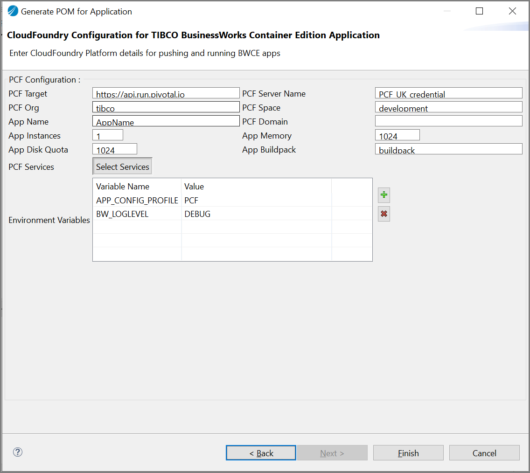Screen dimensions: 530x473
Task: Cancel the POM generation wizard
Action: click(x=484, y=453)
